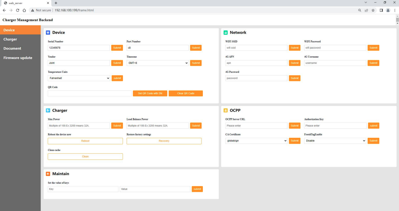Click Set QR Code with SN button
Viewport: 399px width, 211px height.
coord(150,94)
